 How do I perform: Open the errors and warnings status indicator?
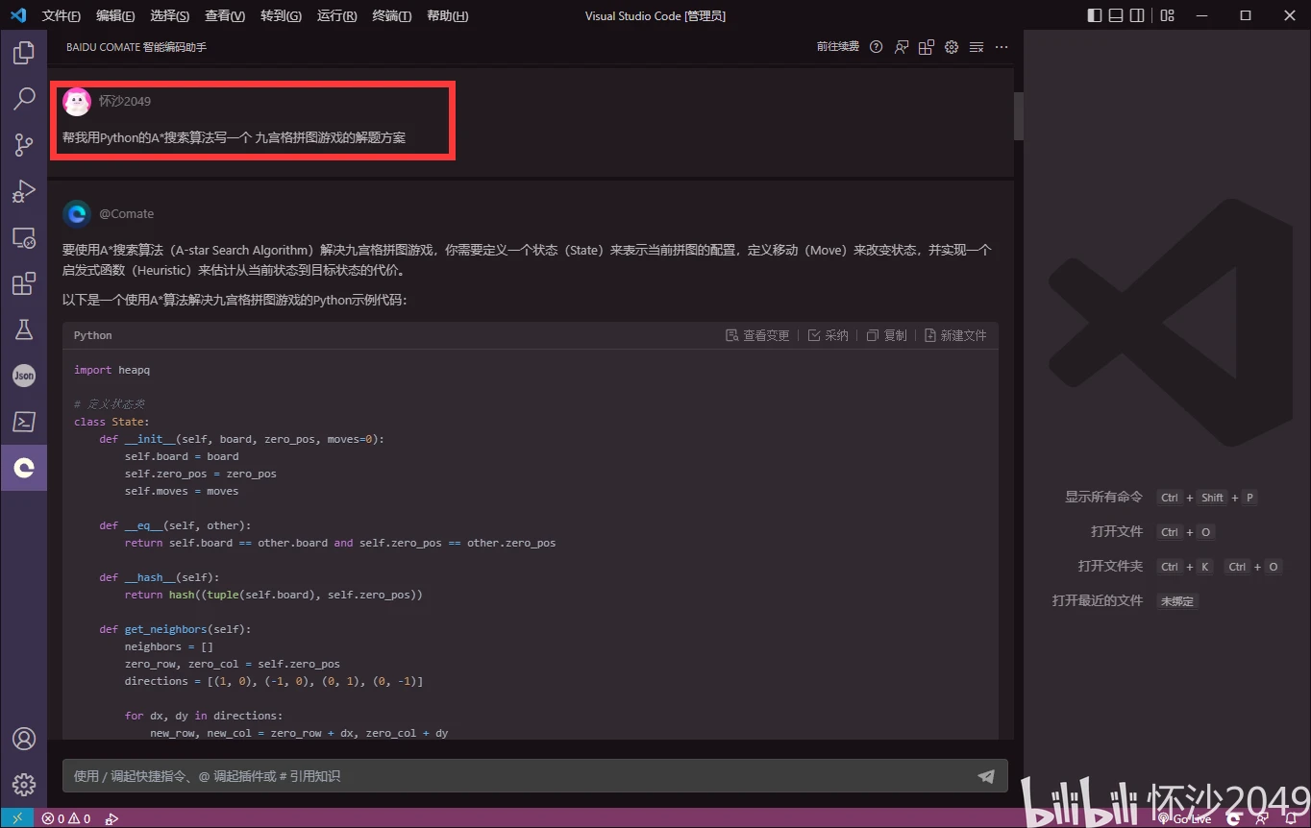[66, 818]
